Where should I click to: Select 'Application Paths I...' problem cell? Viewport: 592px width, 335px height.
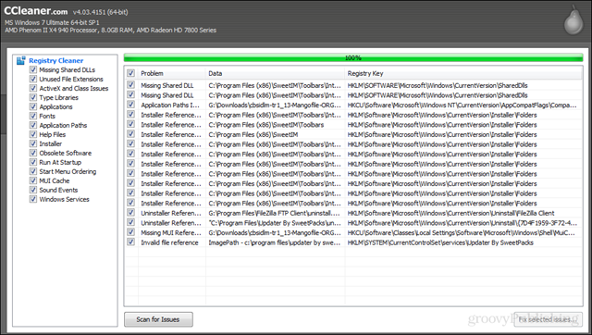click(170, 105)
